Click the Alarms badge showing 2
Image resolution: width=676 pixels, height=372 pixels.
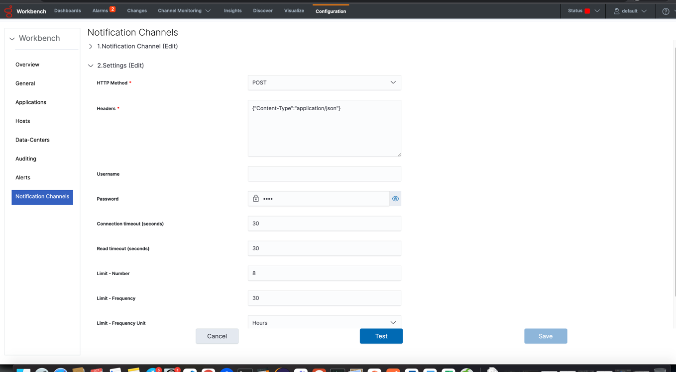click(113, 9)
